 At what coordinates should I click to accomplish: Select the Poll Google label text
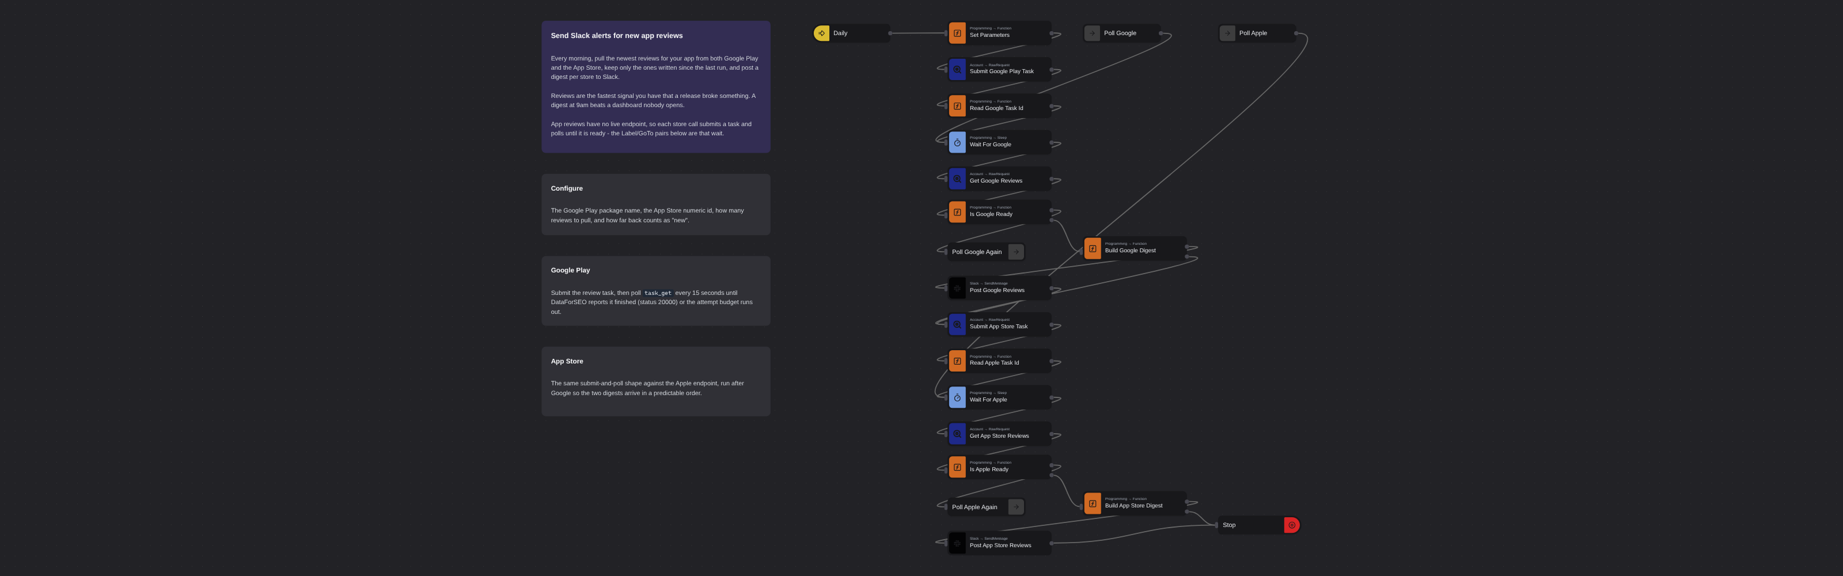(1120, 33)
